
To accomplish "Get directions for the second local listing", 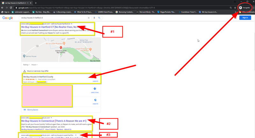I will pos(95,90).
